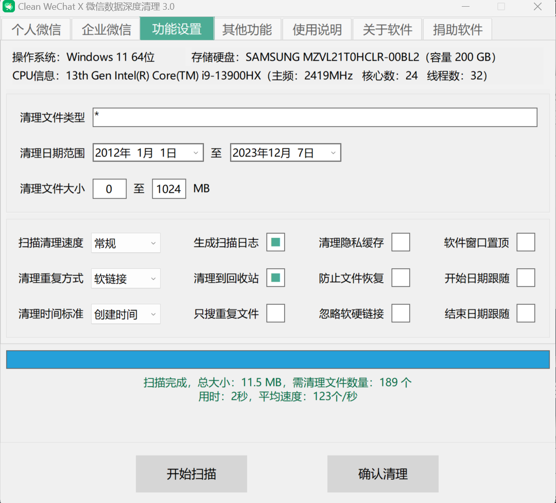
Task: Click the Clean WeChat X app icon
Action: coord(9,6)
